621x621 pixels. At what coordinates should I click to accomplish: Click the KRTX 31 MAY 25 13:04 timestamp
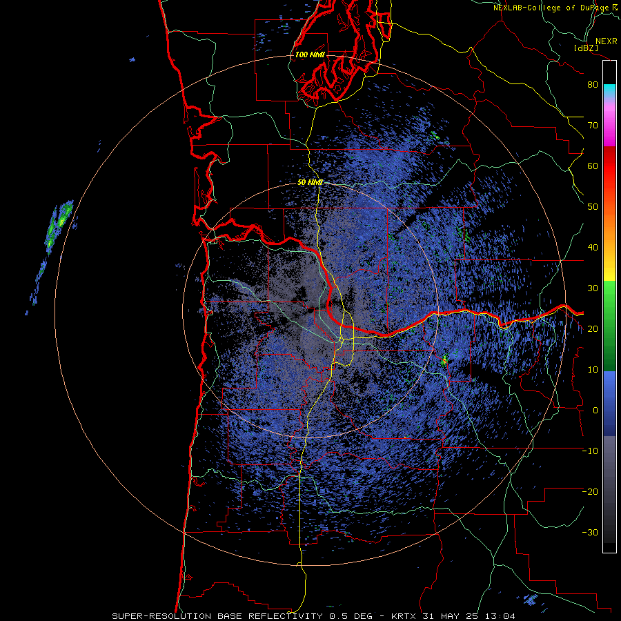(x=453, y=616)
